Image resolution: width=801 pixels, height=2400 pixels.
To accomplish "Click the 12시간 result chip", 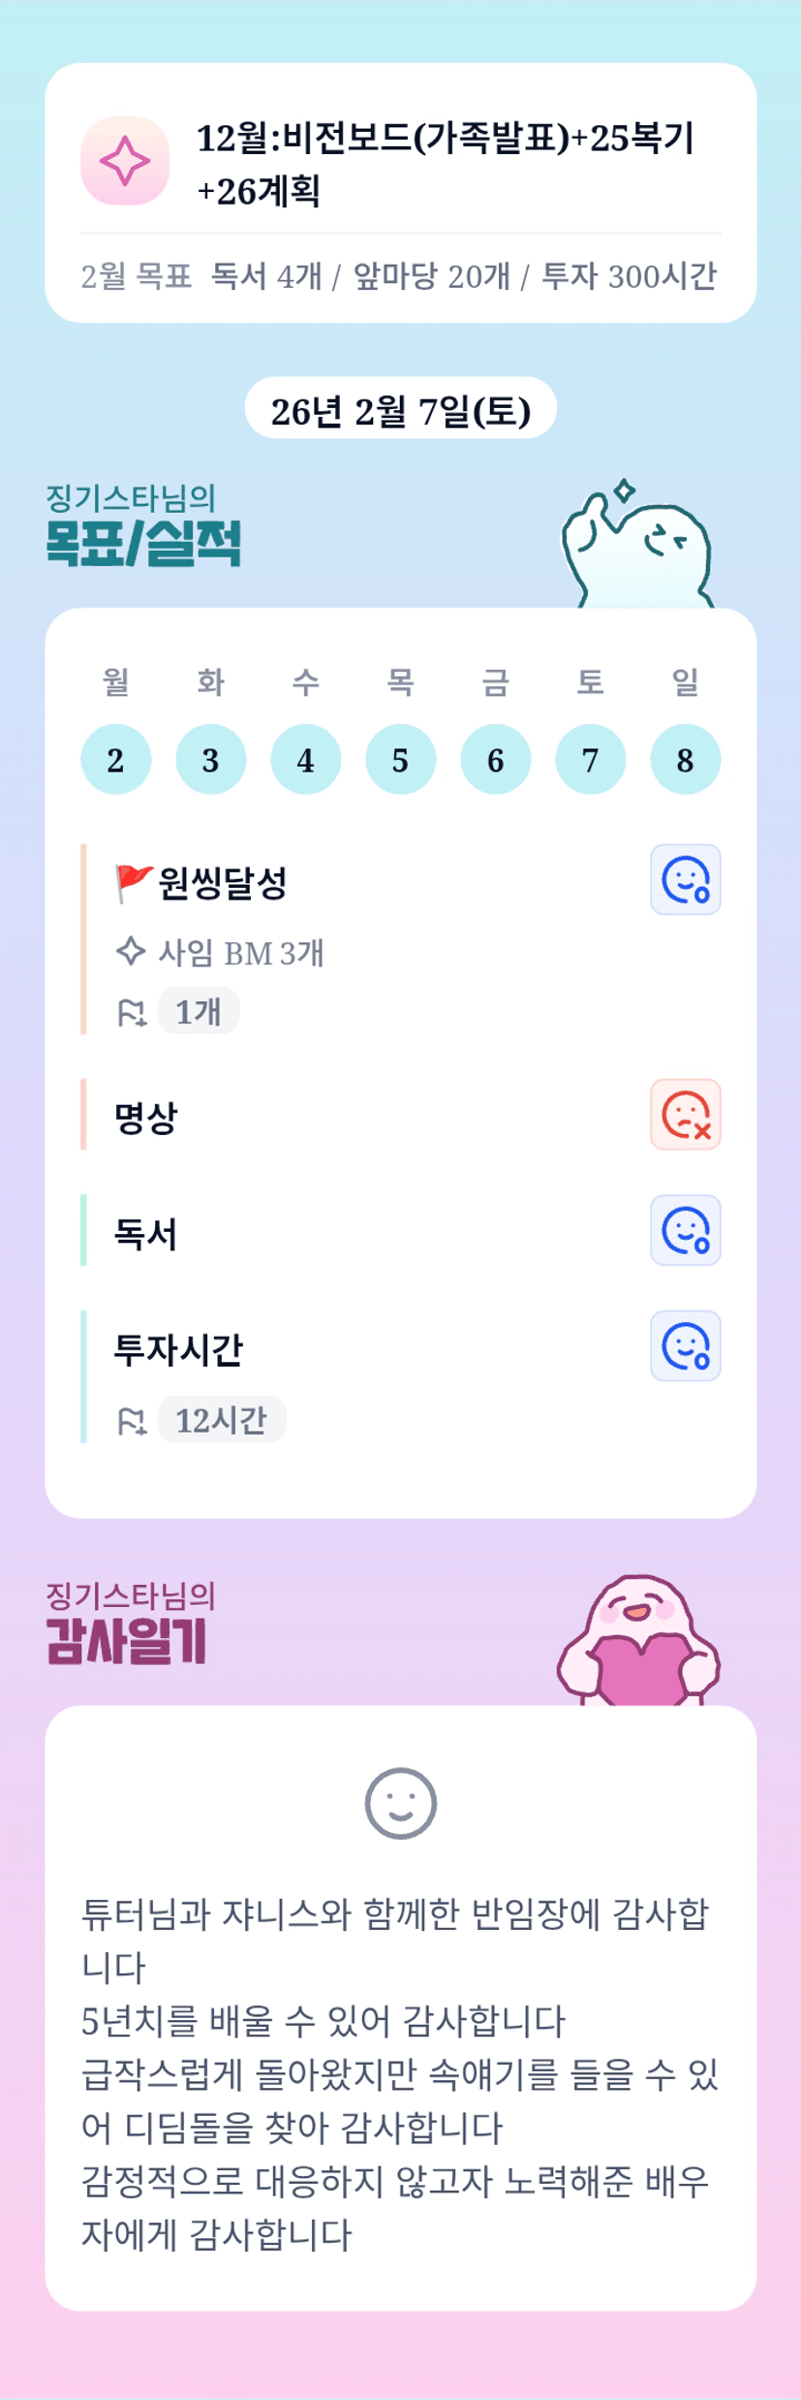I will (221, 1420).
